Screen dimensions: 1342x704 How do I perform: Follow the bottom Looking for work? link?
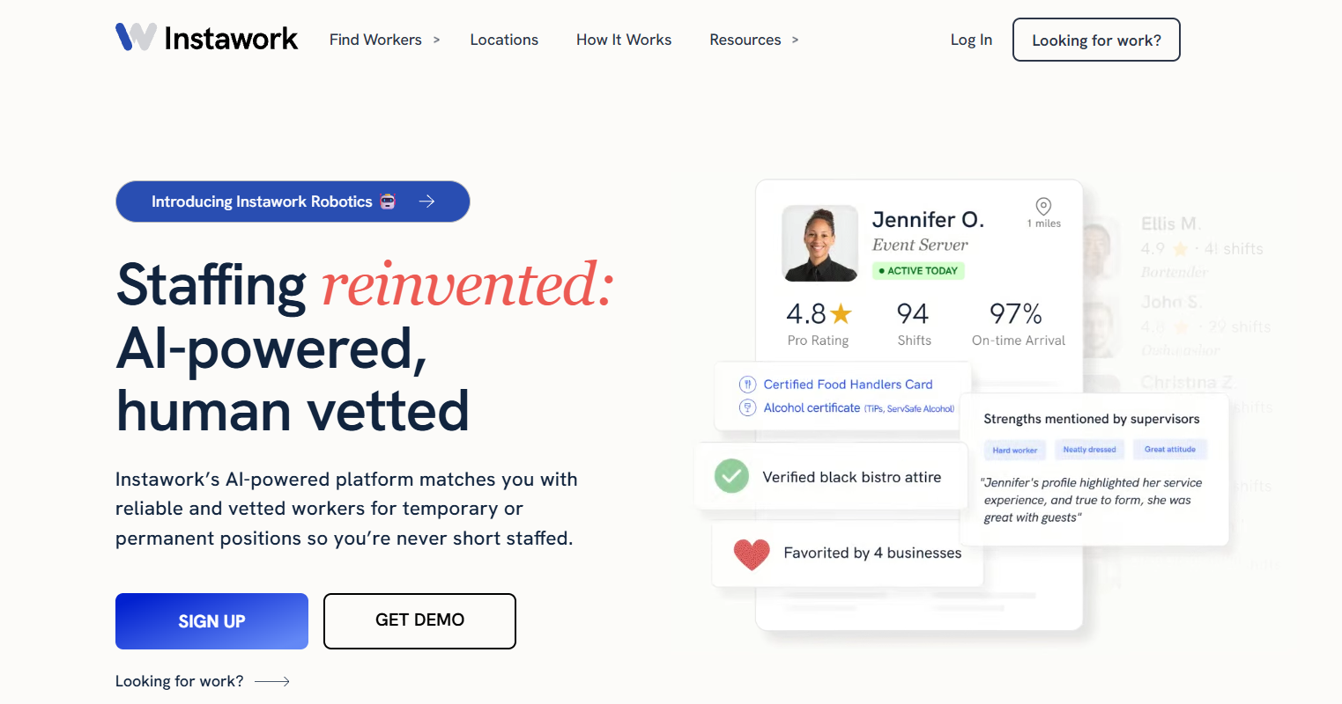click(x=180, y=681)
